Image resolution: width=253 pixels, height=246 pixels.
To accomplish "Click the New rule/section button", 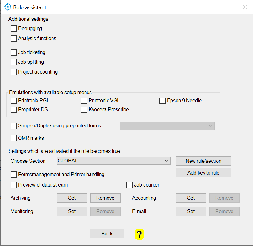I will 203,161.
